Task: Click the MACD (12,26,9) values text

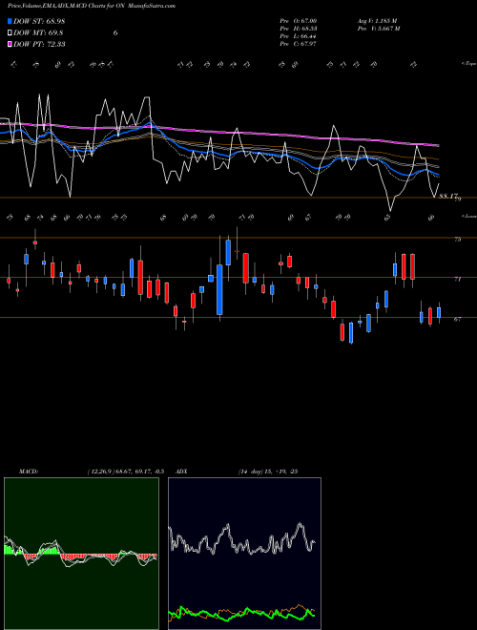Action: pos(125,472)
